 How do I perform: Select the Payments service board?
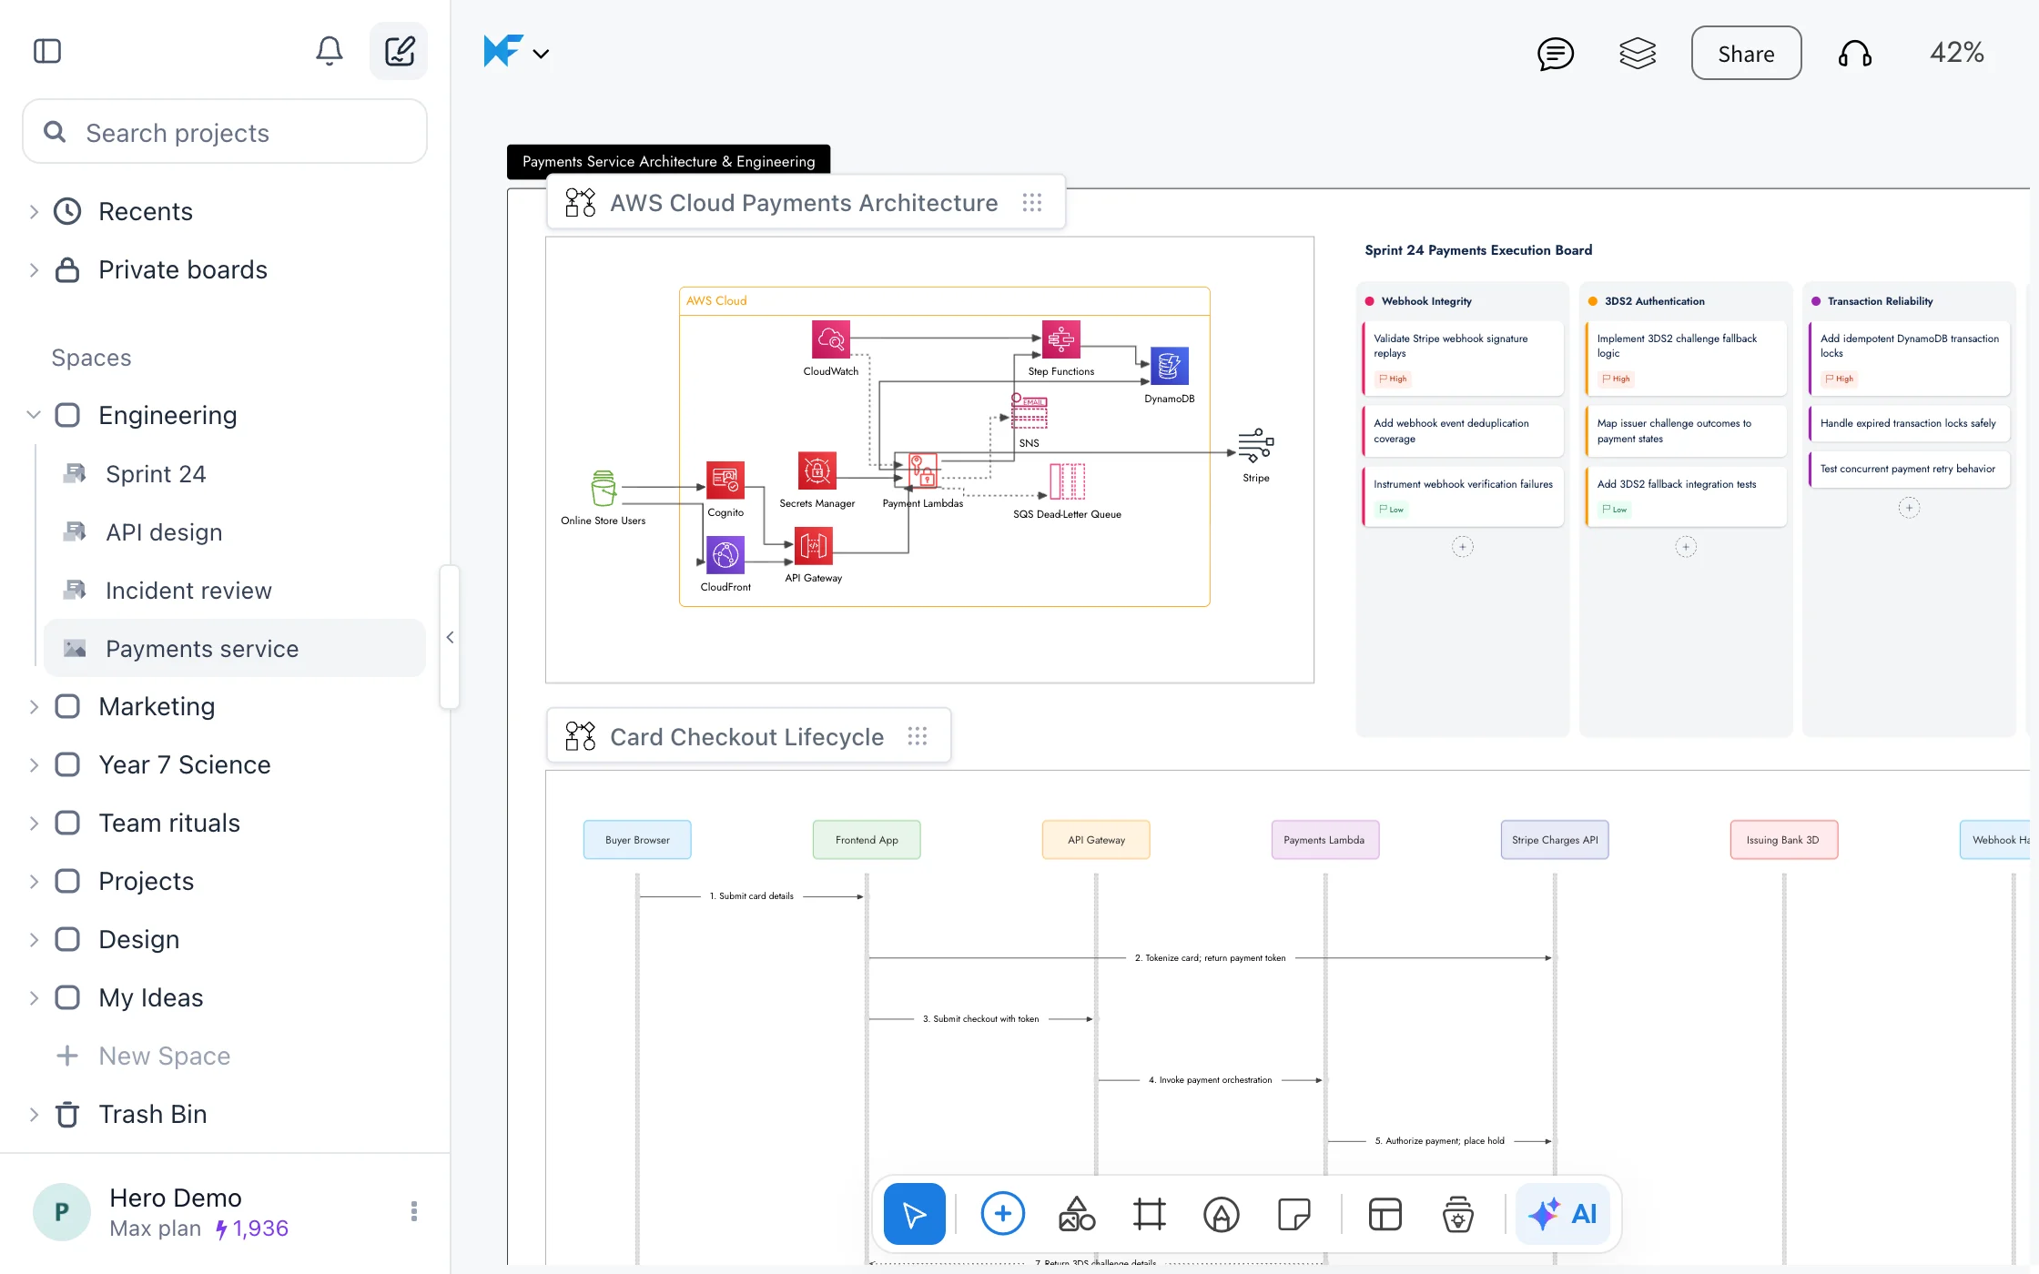pyautogui.click(x=235, y=648)
